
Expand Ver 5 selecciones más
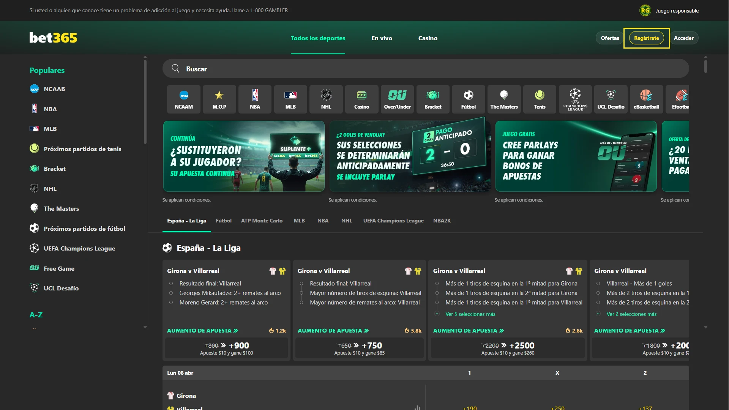click(x=470, y=314)
